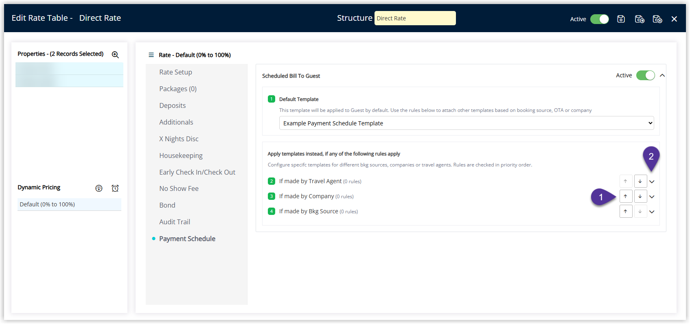Screen dimensions: 690x324
Task: Open Early Check In/Check Out section
Action: click(x=197, y=172)
